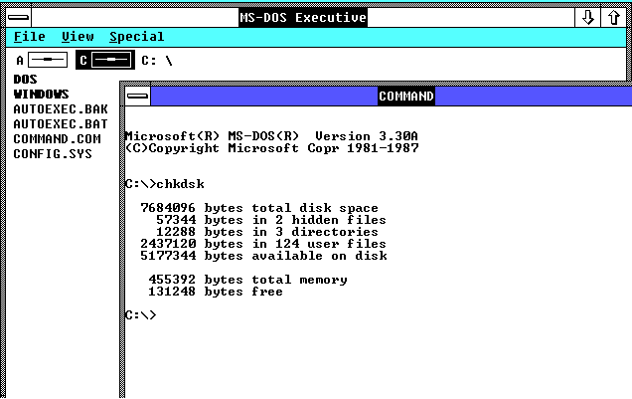
Task: Open COMMAND window control menu box
Action: pyautogui.click(x=137, y=96)
